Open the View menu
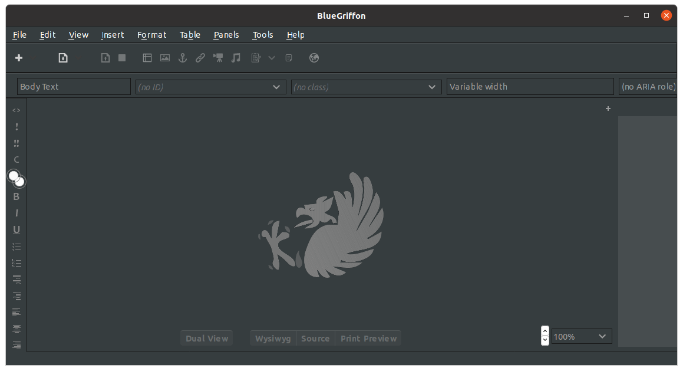 click(x=78, y=35)
